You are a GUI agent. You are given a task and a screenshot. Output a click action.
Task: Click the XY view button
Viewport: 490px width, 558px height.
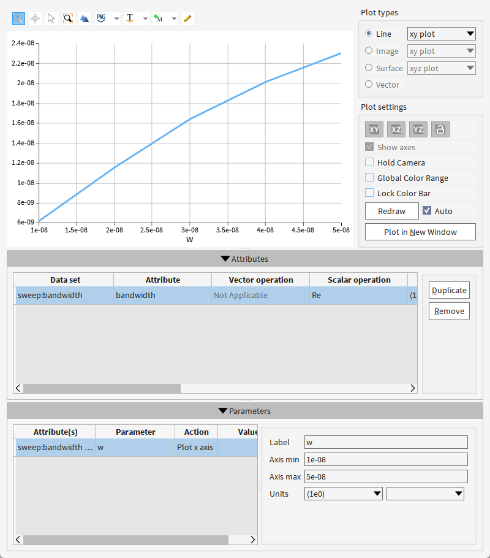[x=374, y=129]
